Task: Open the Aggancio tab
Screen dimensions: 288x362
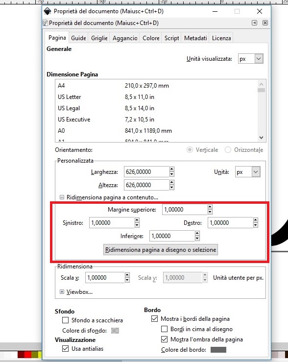Action: coord(125,38)
